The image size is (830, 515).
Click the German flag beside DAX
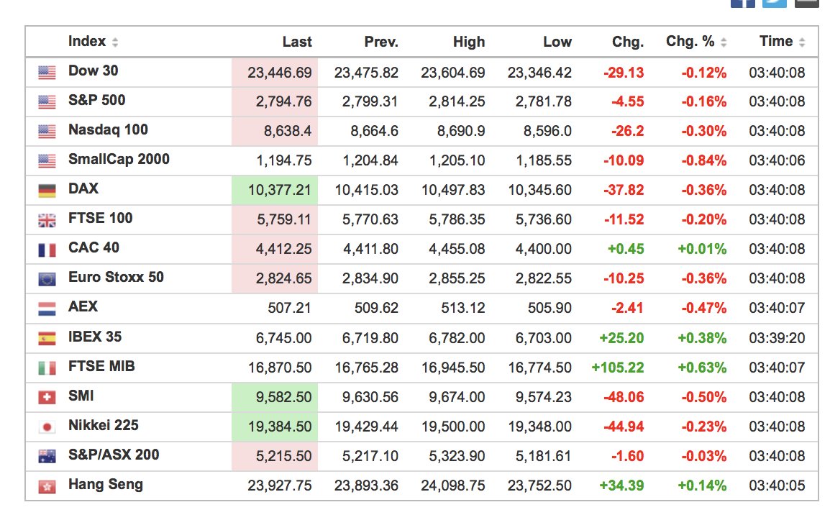(47, 191)
